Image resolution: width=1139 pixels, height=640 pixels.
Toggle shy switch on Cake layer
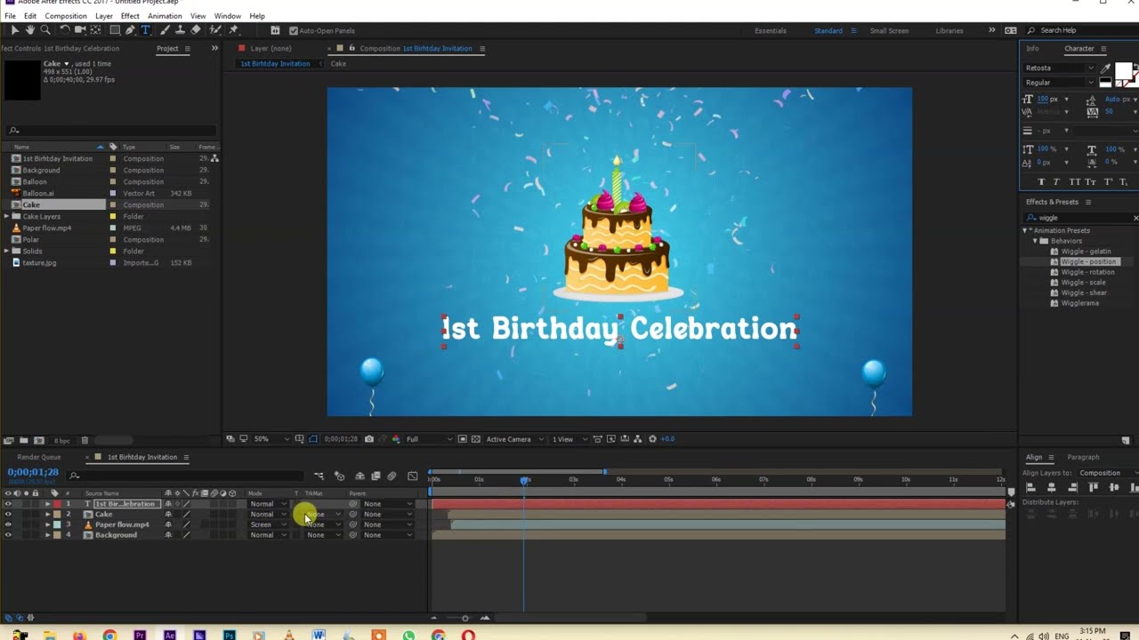[168, 515]
